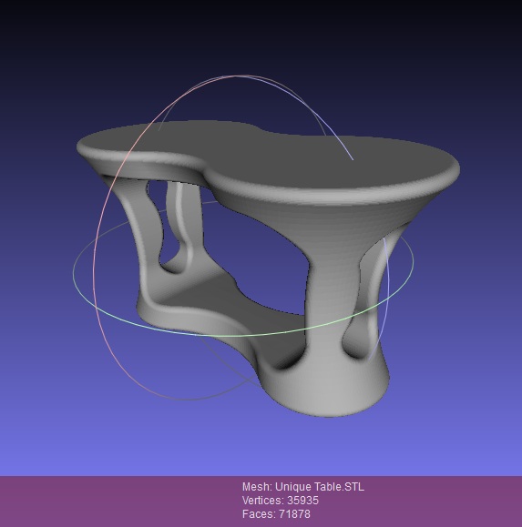Click the 'Faces: 71878' info text
This screenshot has height=527, width=522.
(x=276, y=514)
